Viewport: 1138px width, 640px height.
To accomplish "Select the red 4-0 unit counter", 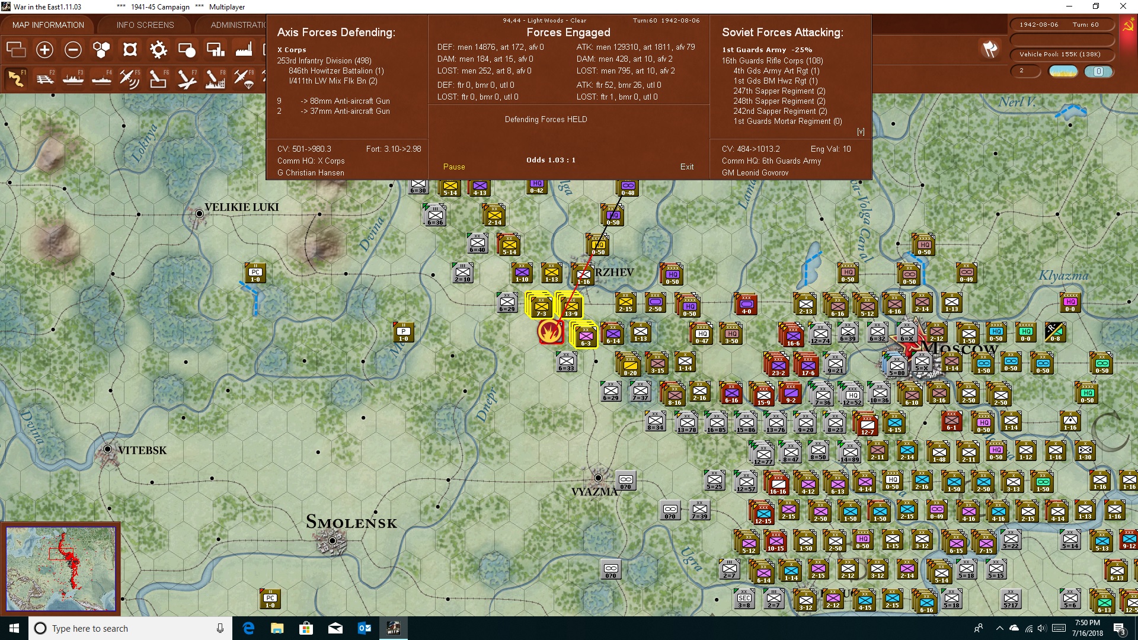I will (746, 305).
